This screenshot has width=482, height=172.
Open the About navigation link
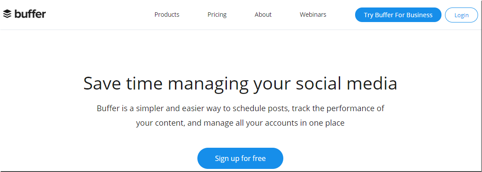click(x=263, y=15)
